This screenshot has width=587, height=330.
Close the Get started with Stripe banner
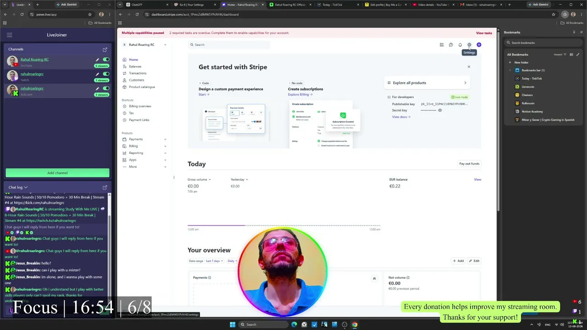pyautogui.click(x=469, y=67)
